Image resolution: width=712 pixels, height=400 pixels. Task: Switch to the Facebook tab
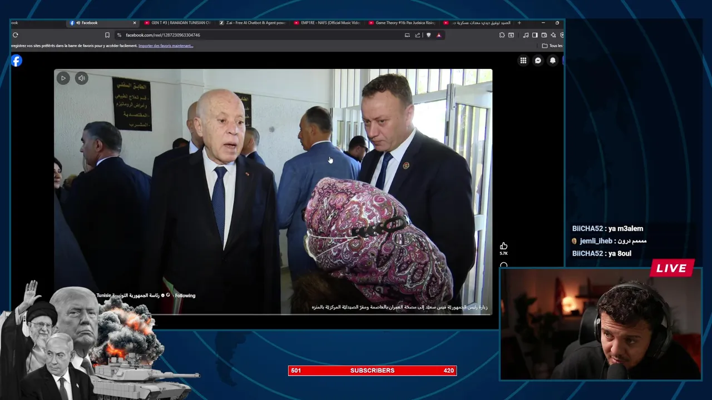coord(103,23)
